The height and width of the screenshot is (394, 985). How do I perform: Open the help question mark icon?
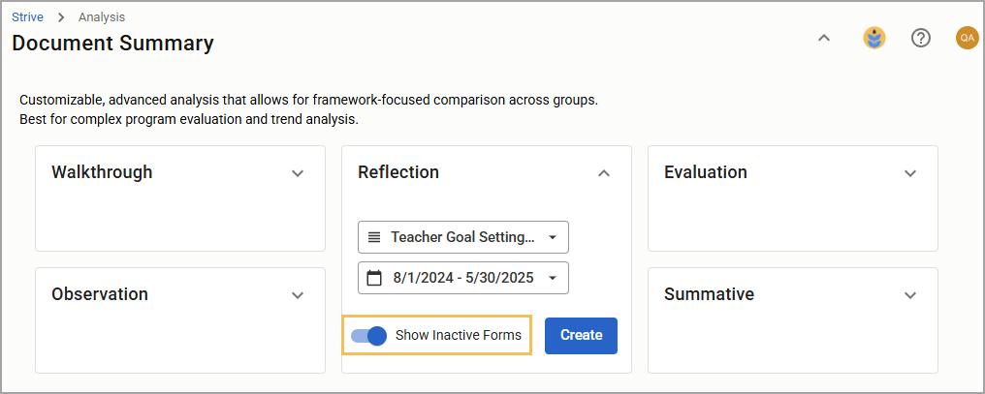coord(920,39)
